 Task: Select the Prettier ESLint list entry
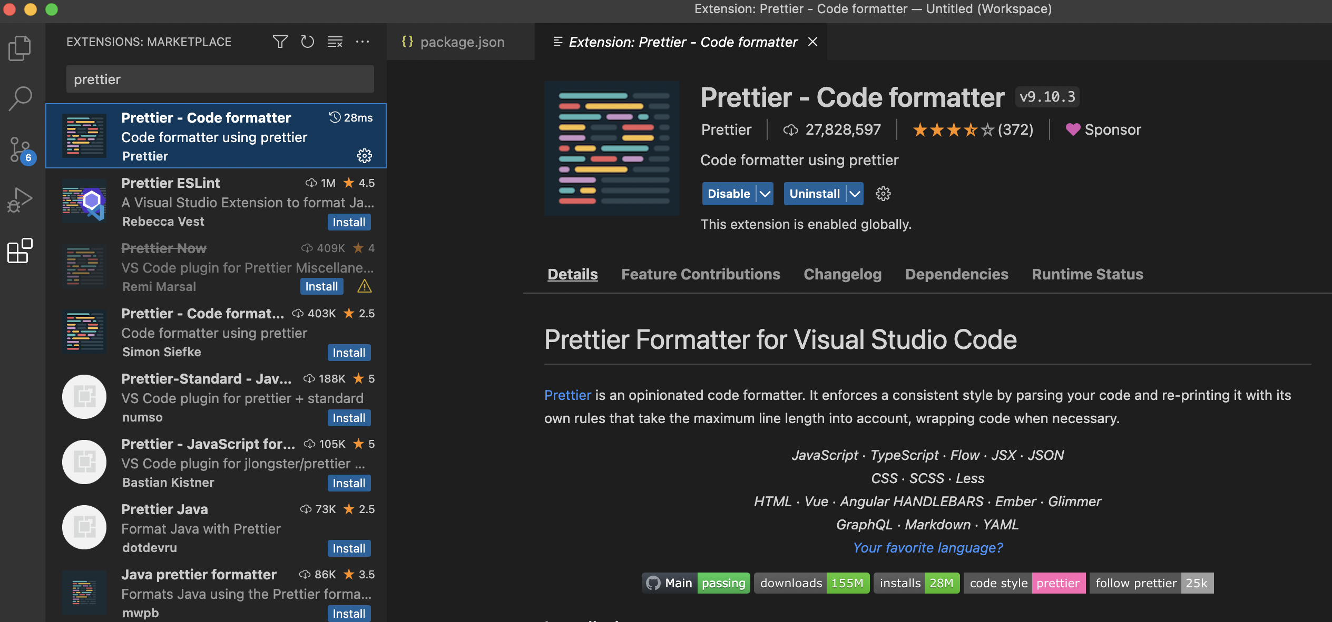[216, 201]
